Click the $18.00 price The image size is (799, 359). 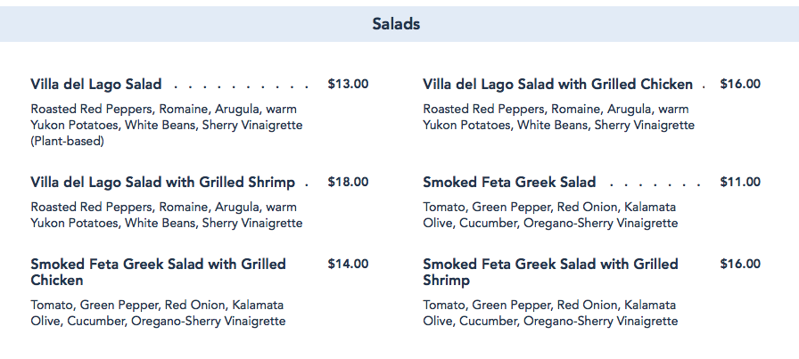tap(348, 183)
